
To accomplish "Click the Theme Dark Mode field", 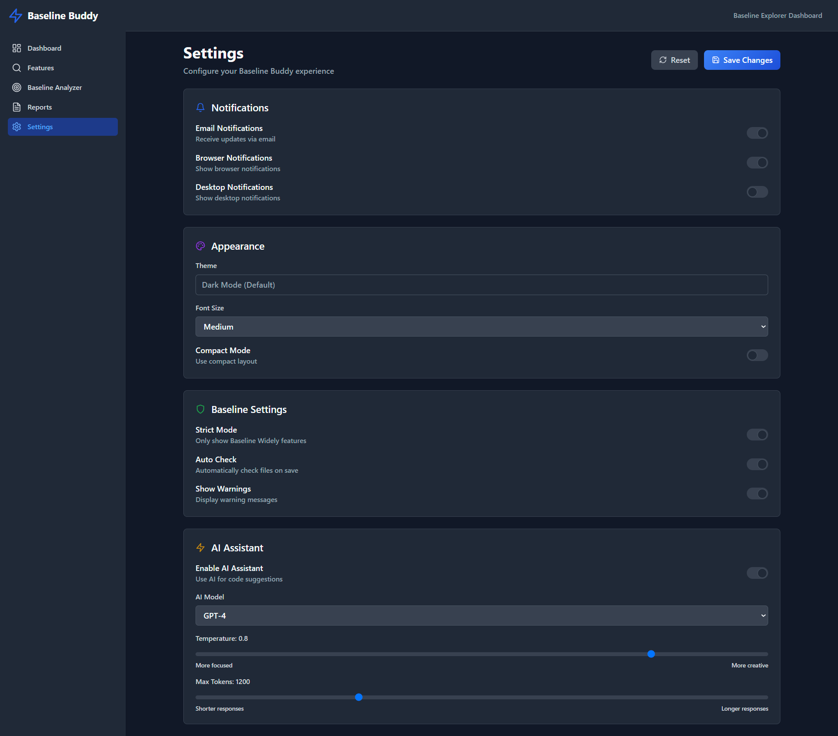I will [481, 285].
